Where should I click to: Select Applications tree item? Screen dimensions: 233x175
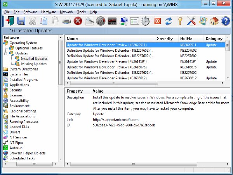pos(19,85)
